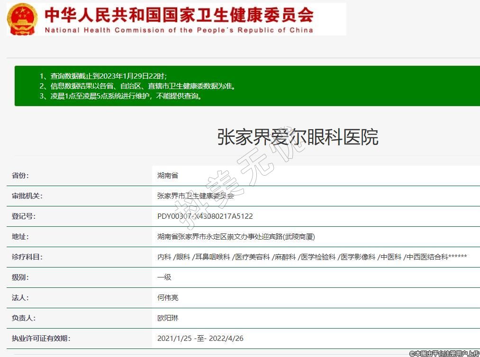Select the 湖南省 province value
The width and height of the screenshot is (480, 357).
(168, 176)
